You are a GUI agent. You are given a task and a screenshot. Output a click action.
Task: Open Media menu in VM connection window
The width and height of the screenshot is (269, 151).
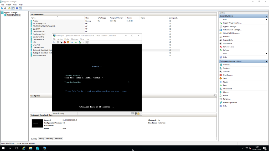coord(67,39)
